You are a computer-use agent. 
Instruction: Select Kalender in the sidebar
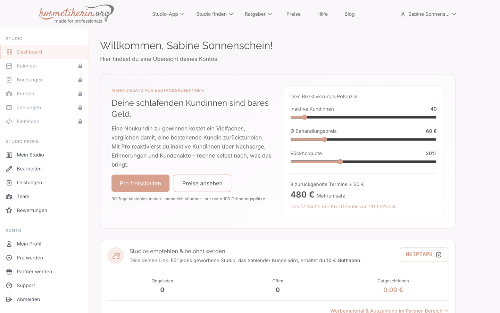(44, 66)
